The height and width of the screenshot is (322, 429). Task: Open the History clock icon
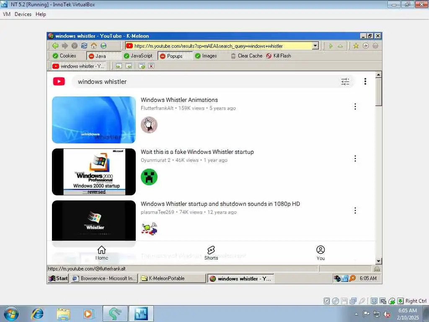pos(365,46)
